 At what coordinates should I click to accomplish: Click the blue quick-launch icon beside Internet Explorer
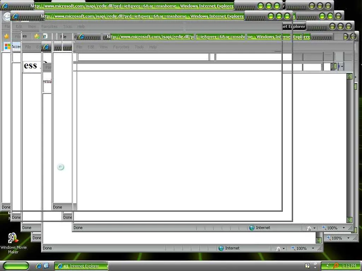(46, 266)
